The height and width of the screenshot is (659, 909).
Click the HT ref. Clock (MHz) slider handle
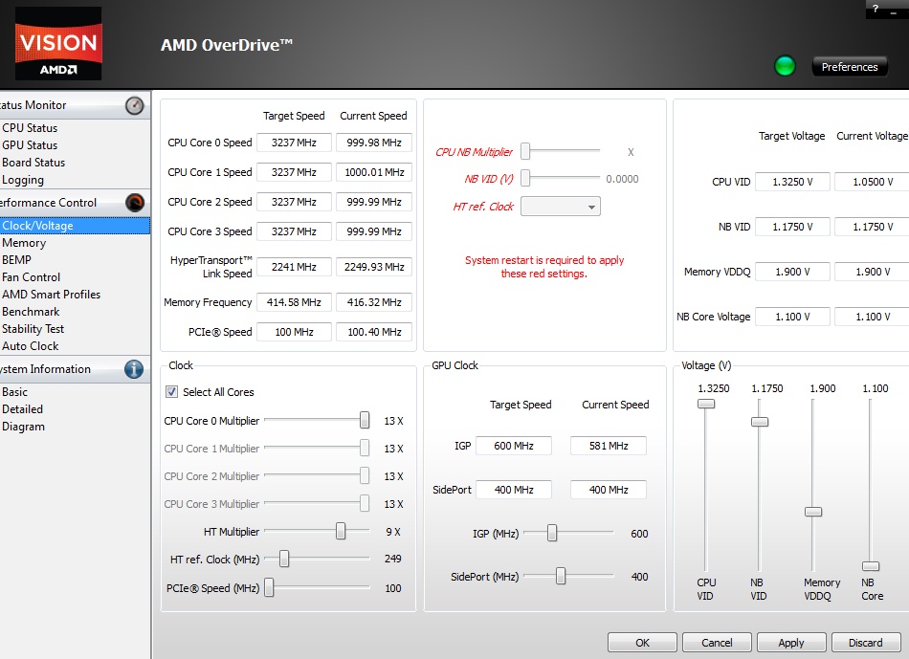[x=284, y=559]
